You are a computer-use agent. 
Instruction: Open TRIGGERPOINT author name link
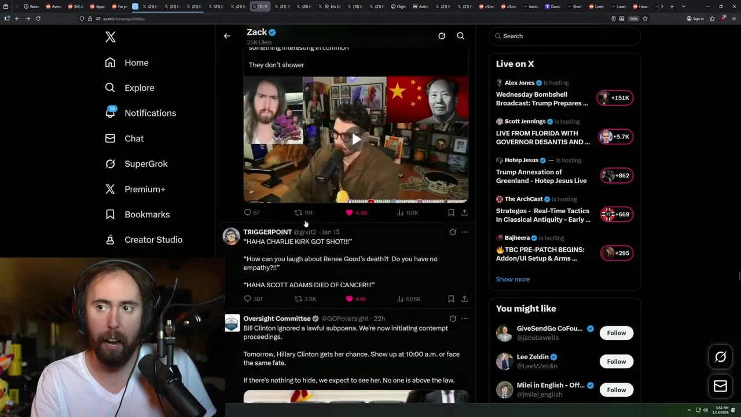[x=267, y=232]
